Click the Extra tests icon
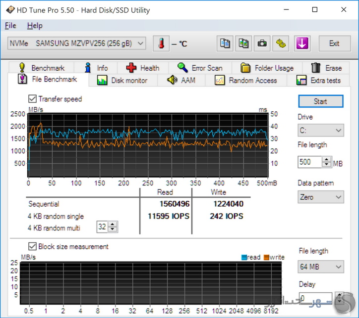Viewport: 359px width, 318px height. point(301,80)
